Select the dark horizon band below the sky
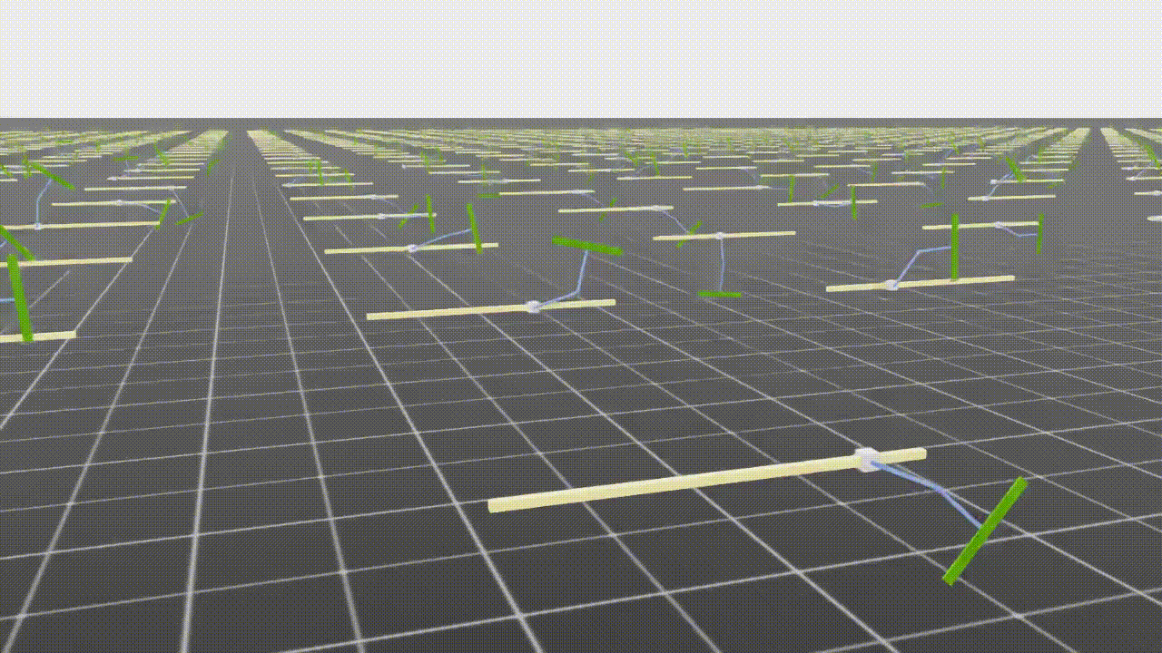1162x653 pixels. point(581,124)
